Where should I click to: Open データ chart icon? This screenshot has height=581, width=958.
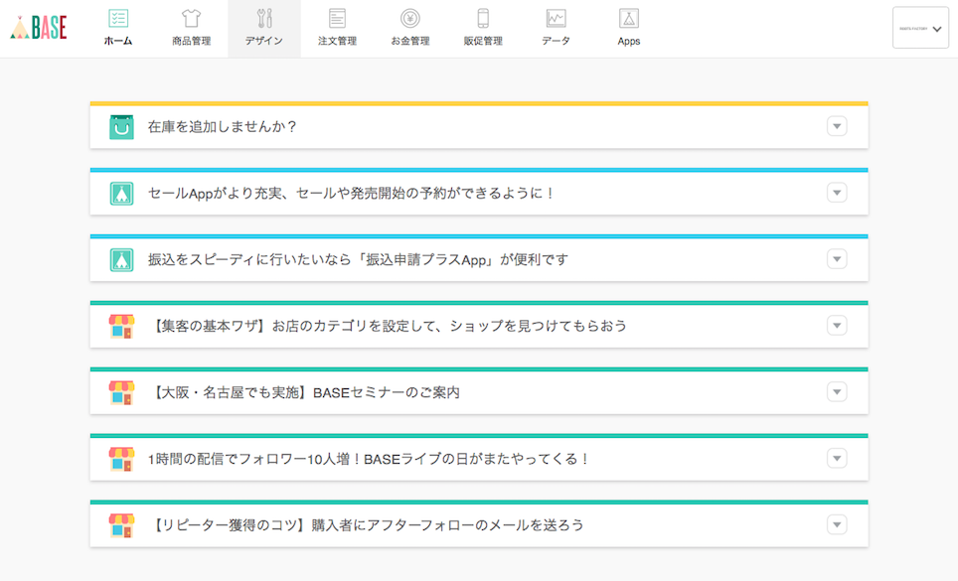coord(556,19)
